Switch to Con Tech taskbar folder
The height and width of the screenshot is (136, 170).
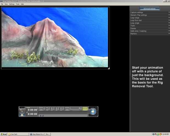click(x=18, y=134)
